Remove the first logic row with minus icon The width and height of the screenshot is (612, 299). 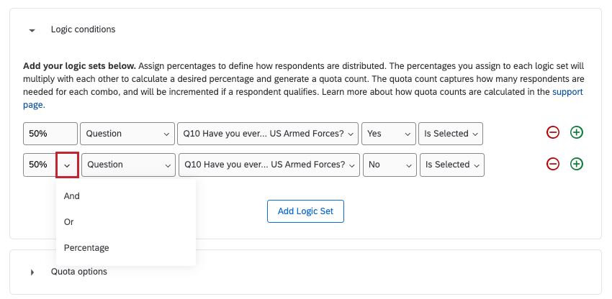tap(553, 133)
